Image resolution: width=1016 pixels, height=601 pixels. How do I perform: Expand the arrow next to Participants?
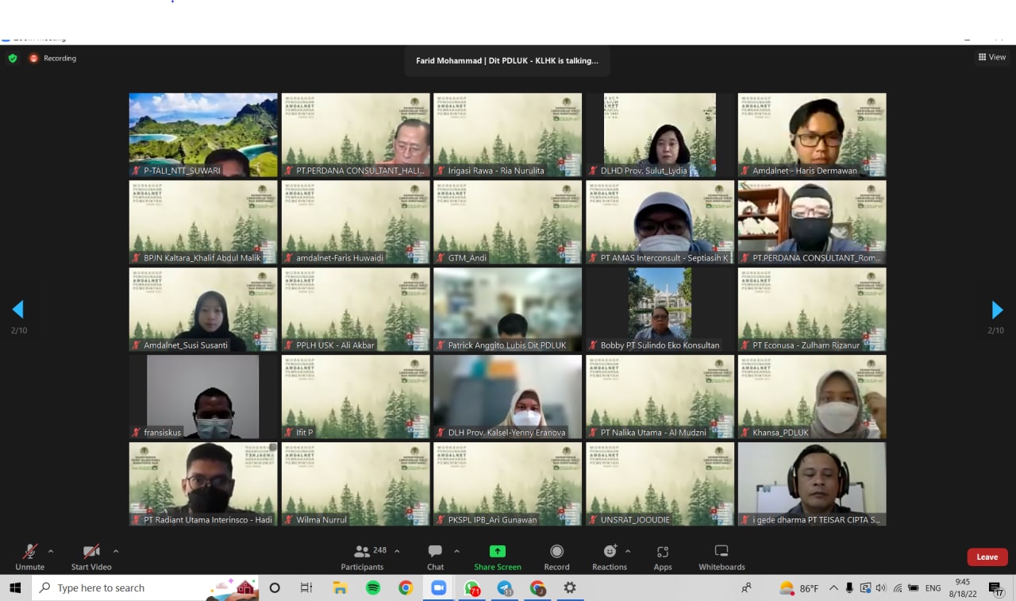click(x=397, y=551)
